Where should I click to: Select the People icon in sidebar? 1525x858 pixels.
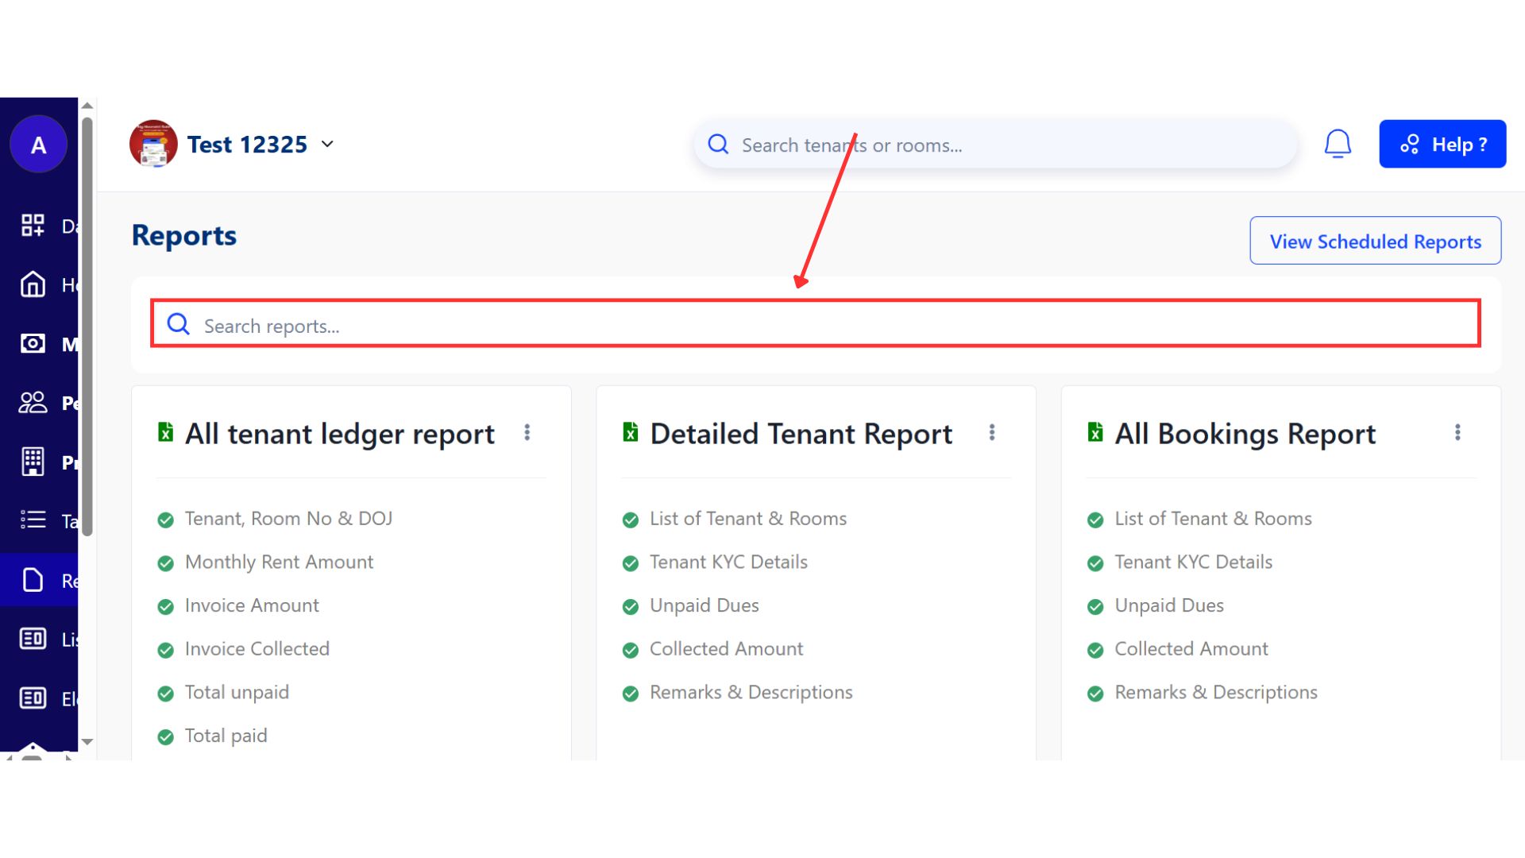tap(33, 403)
